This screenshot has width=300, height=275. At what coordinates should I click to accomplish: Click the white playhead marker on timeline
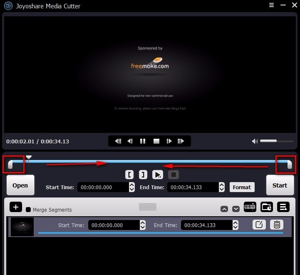coord(29,157)
